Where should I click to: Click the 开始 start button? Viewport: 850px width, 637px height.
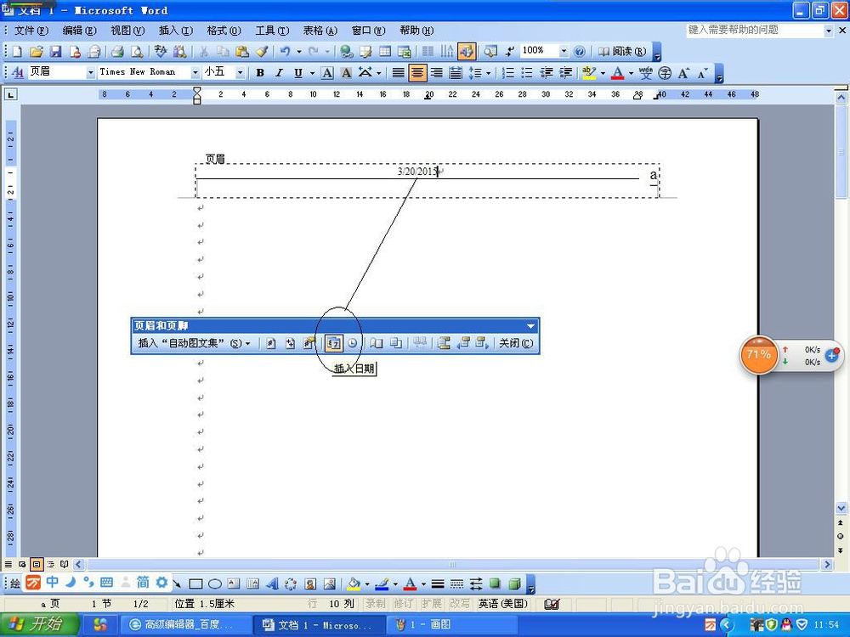click(39, 624)
